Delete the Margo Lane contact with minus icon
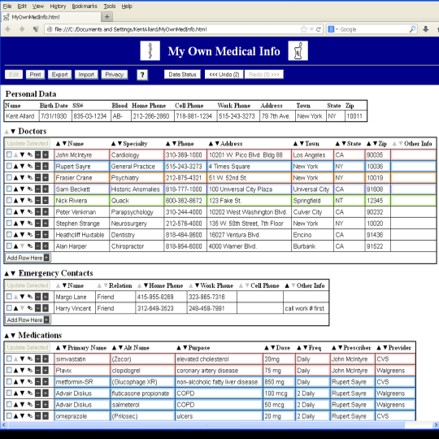The height and width of the screenshot is (439, 439). tap(37, 297)
